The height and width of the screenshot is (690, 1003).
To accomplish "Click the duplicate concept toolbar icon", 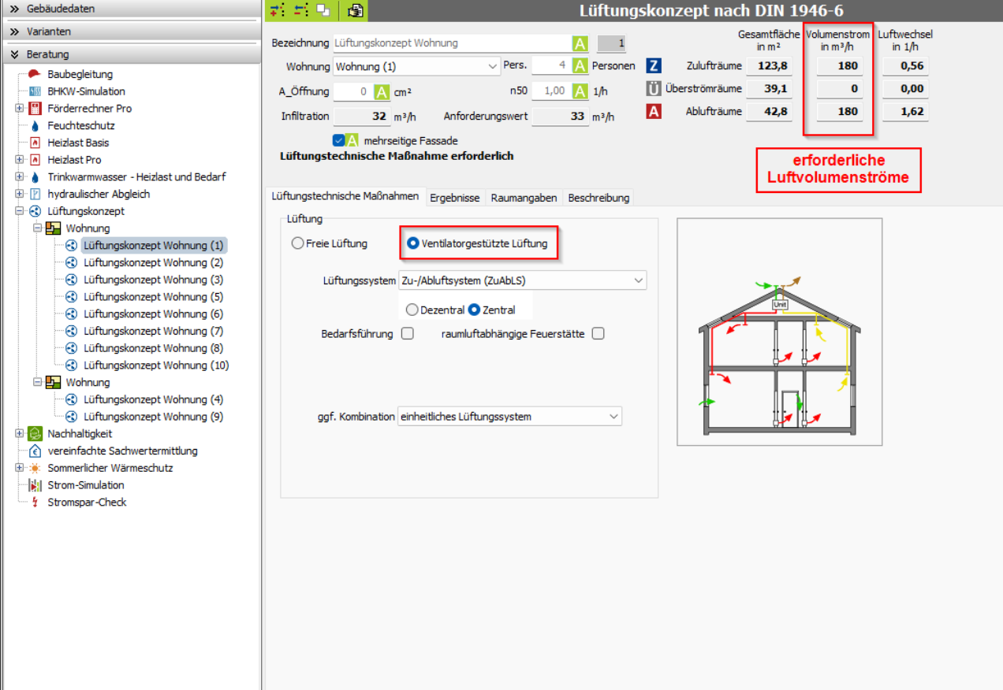I will tap(323, 10).
